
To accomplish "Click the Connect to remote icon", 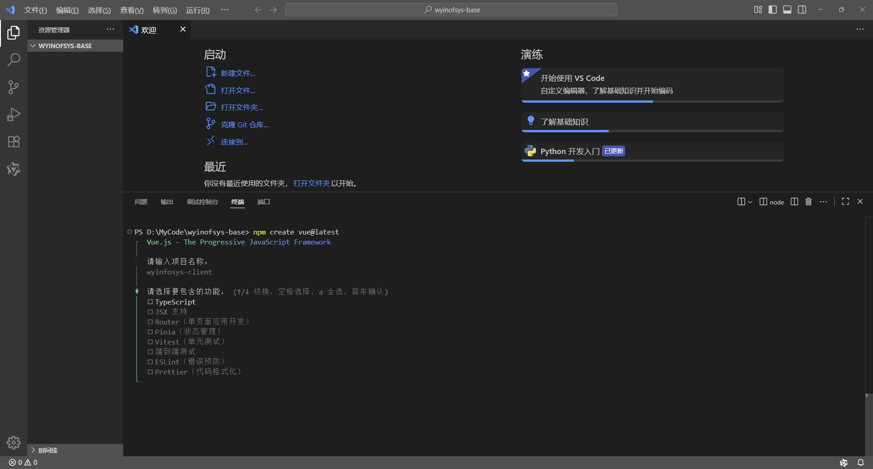I will (x=211, y=141).
